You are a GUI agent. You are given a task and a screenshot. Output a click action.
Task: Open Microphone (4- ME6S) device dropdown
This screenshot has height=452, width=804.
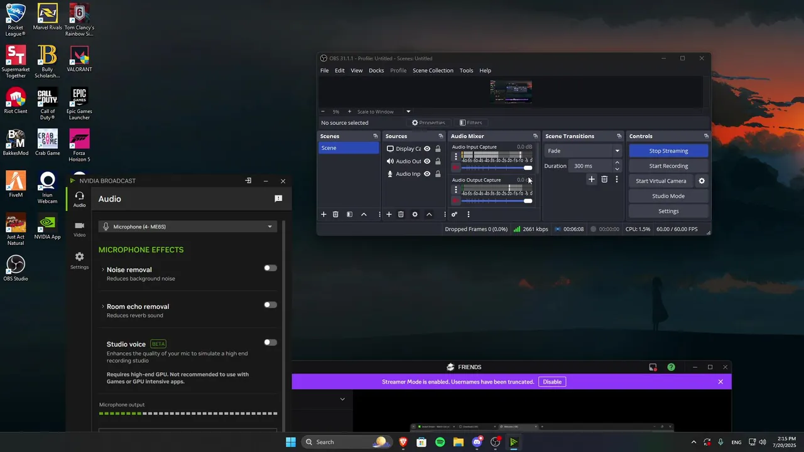(x=188, y=227)
